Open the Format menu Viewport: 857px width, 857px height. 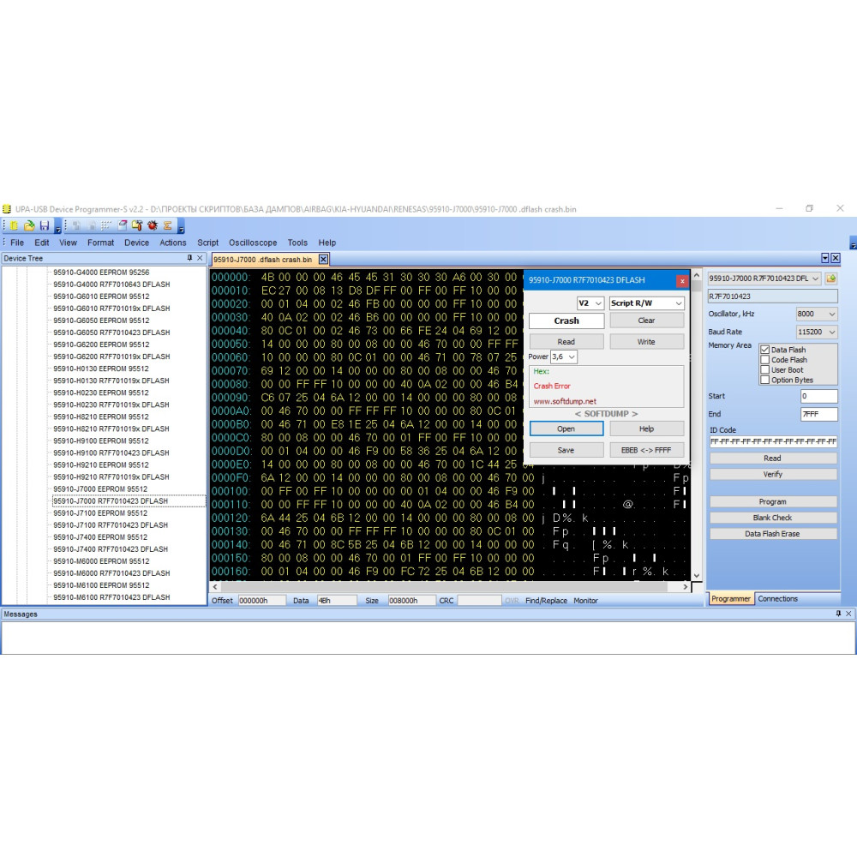pyautogui.click(x=100, y=243)
